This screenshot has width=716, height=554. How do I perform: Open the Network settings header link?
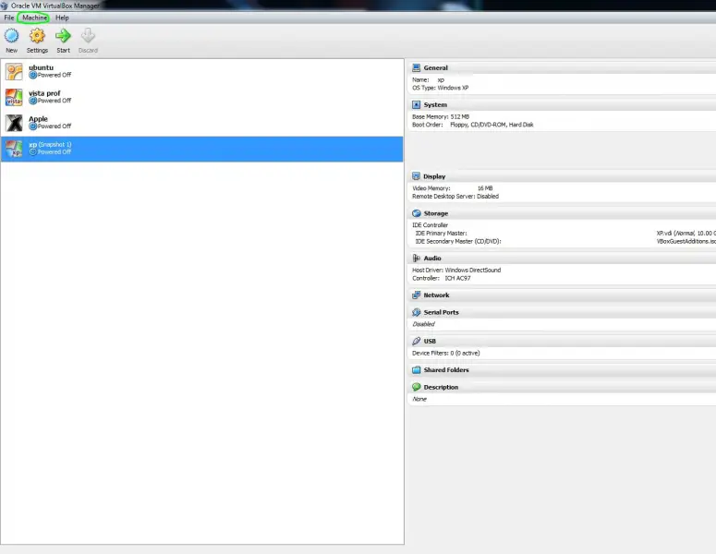437,295
